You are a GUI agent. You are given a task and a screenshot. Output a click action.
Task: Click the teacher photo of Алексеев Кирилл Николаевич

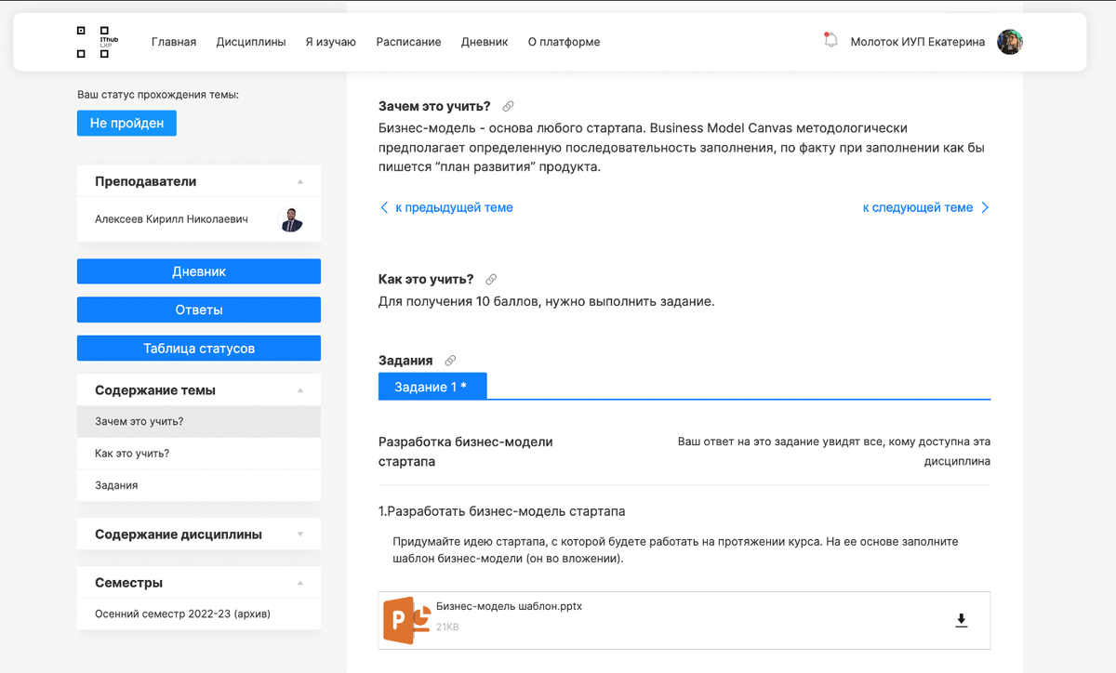[291, 219]
